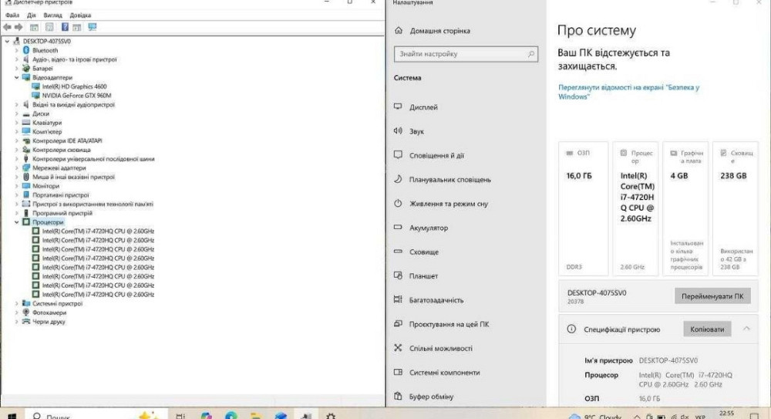This screenshot has width=771, height=419.
Task: Select NVIDIA GeForce GTX 960M device
Action: tap(77, 96)
